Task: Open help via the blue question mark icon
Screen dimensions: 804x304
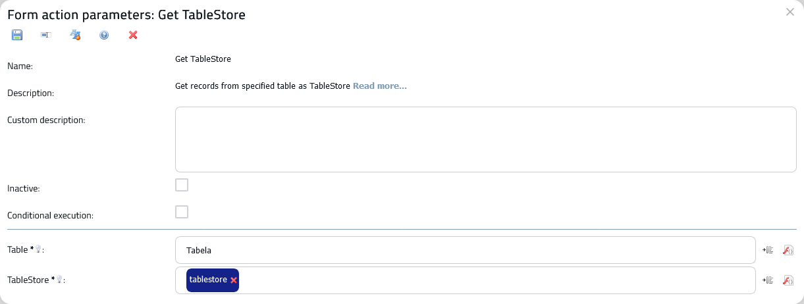Action: tap(104, 35)
